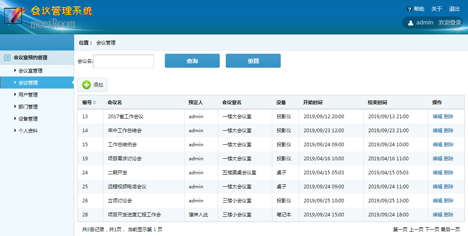Go to 第一页 pagination link
468x236 pixels.
(x=400, y=230)
